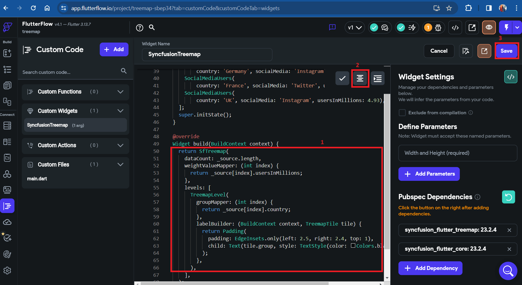Click the Colors swatch on line 63
The width and height of the screenshot is (522, 285).
(x=353, y=246)
